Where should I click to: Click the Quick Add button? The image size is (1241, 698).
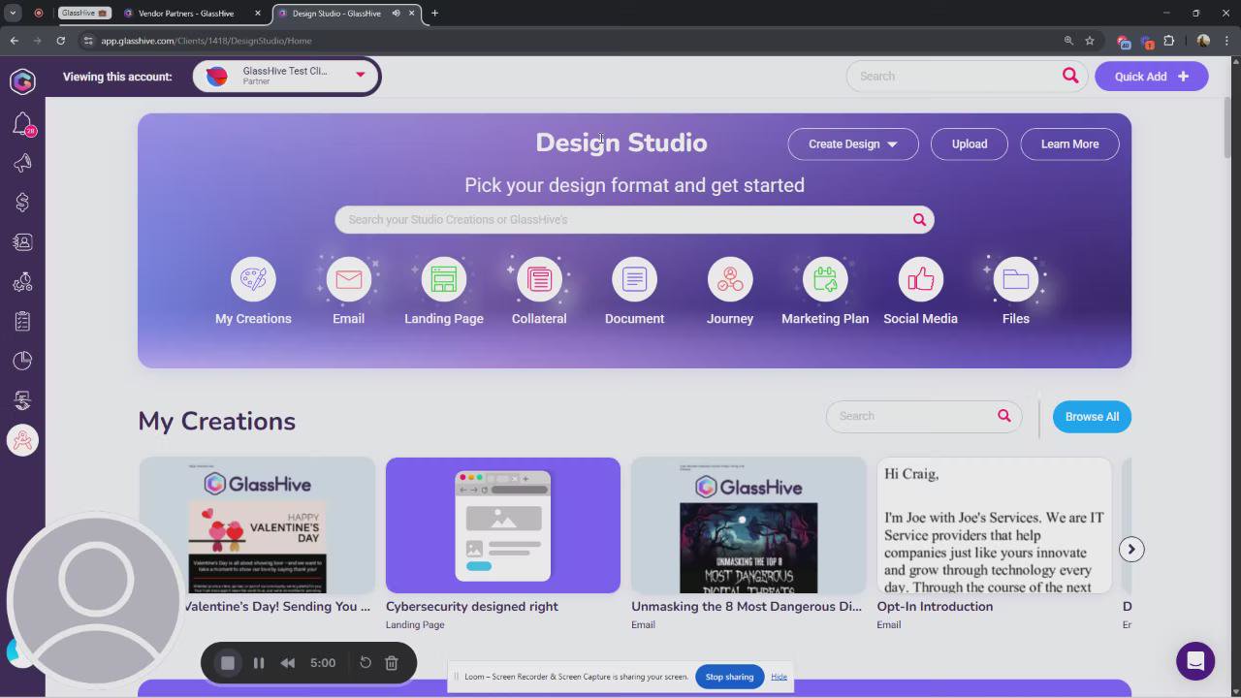1152,77
